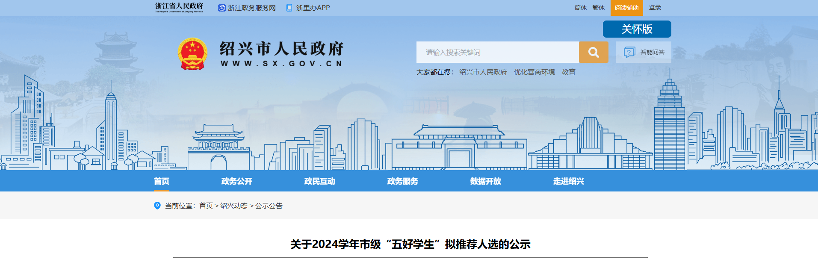The width and height of the screenshot is (818, 262).
Task: Go to the 政民互动 tab
Action: pyautogui.click(x=319, y=181)
